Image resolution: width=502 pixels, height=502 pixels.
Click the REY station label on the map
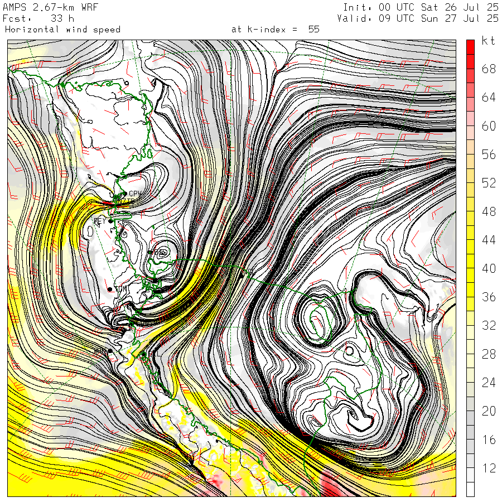100,221
